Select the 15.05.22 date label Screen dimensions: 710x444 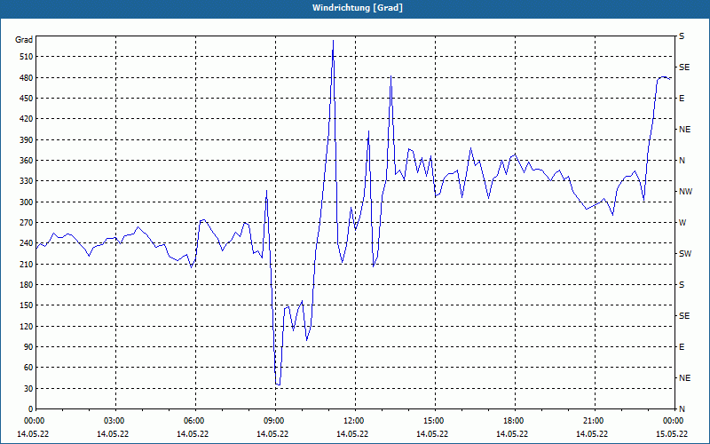point(672,434)
